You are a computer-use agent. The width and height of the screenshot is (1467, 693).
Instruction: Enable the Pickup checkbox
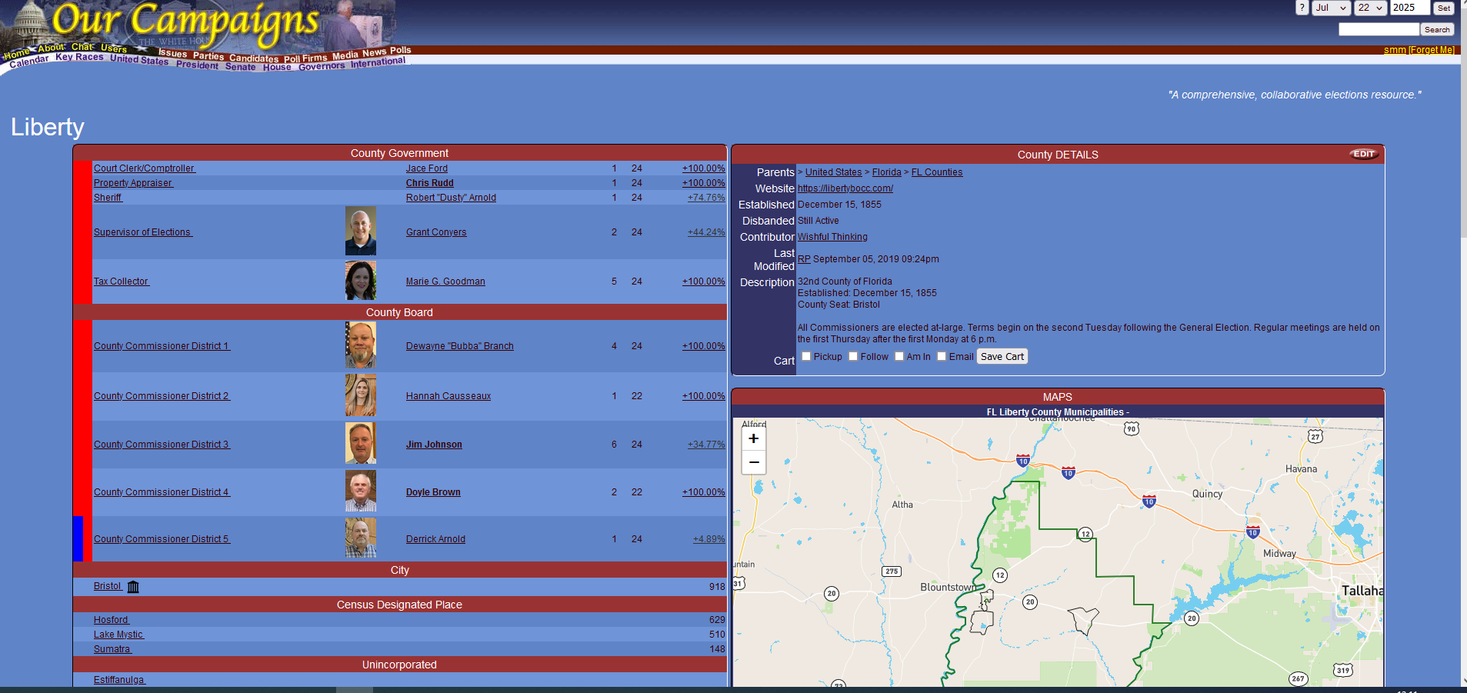click(806, 356)
